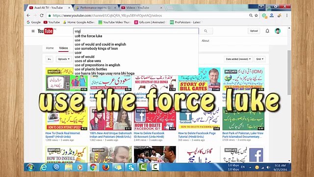This screenshot has width=314, height=177.
Task: Go back with the browser back arrow
Action: tap(28, 15)
